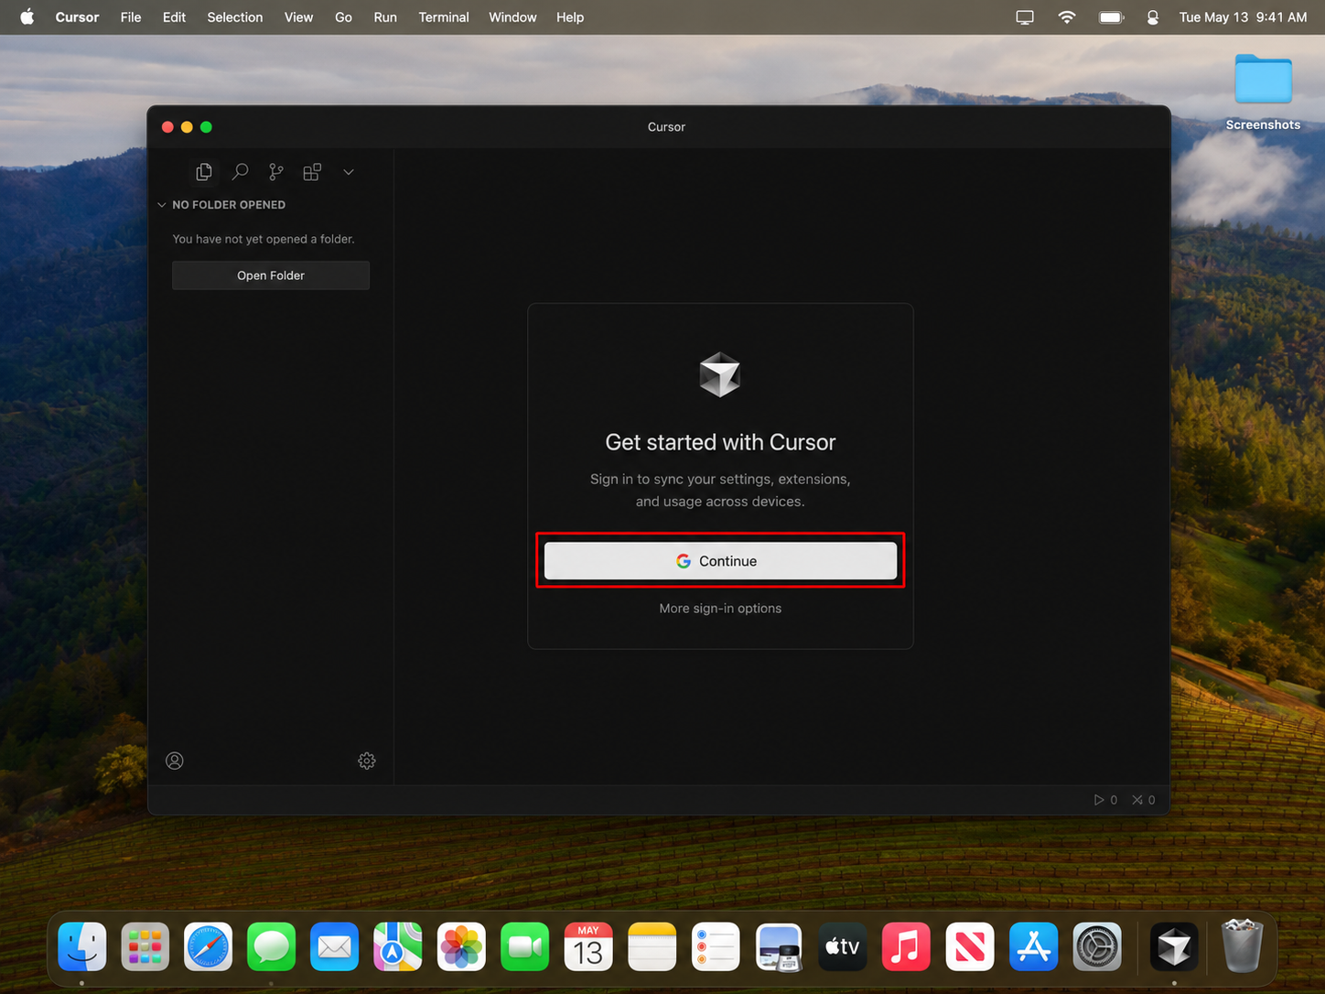Open the Extensions blocks icon
The image size is (1325, 994).
tap(312, 172)
